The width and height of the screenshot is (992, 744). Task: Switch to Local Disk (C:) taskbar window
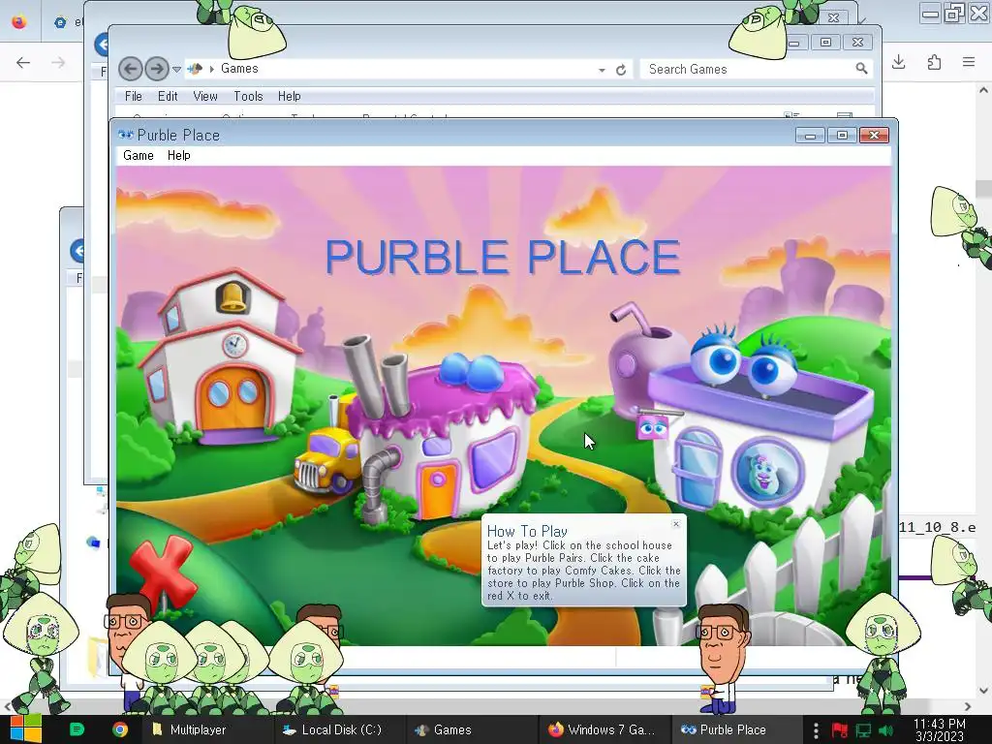(x=338, y=729)
